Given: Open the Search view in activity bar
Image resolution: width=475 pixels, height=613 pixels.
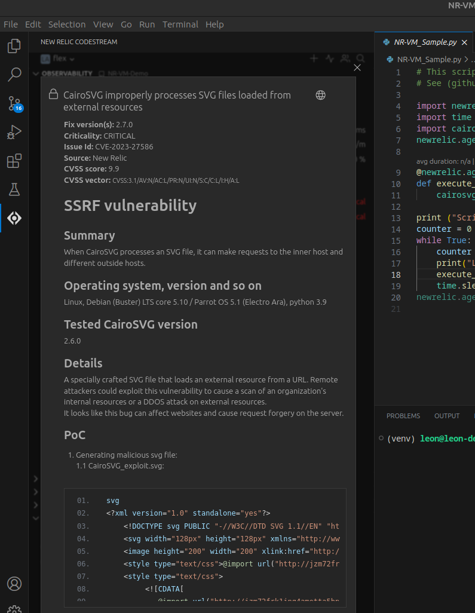Looking at the screenshot, I should [14, 75].
